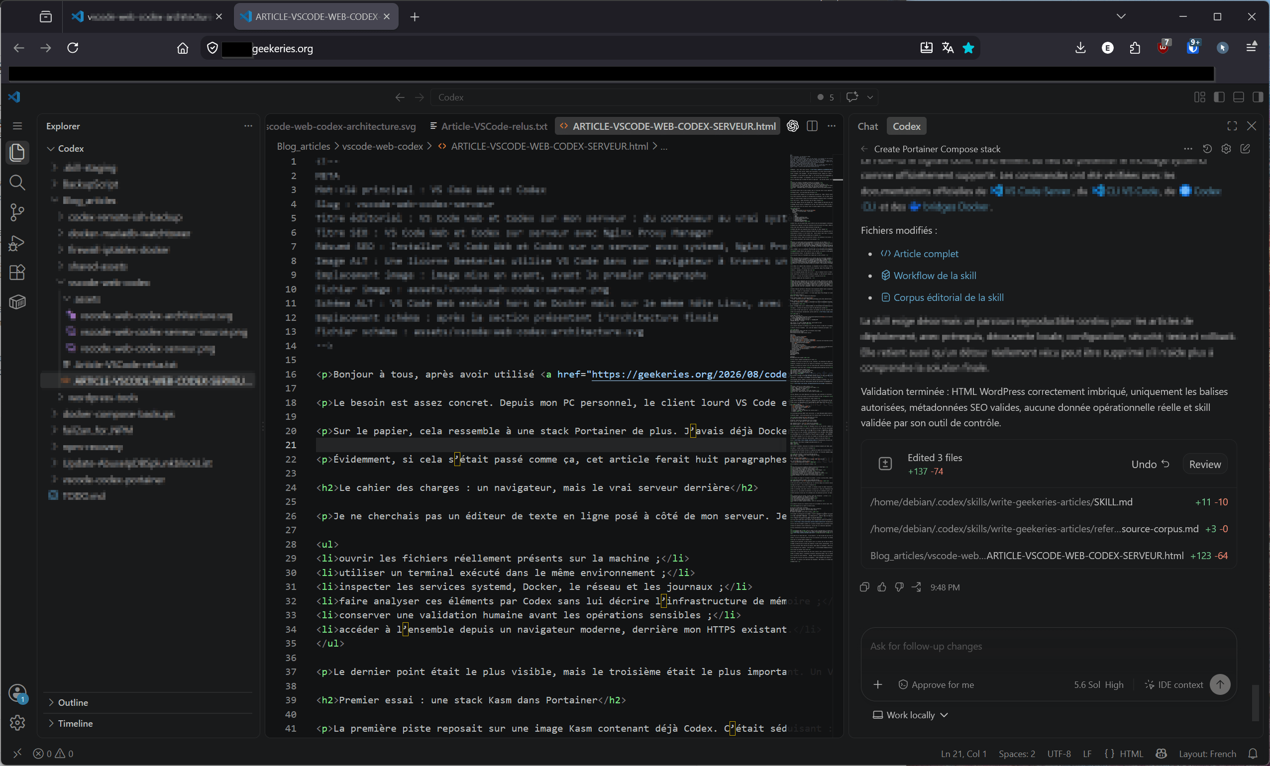
Task: Select ARTICLE-VSCODE-WEB-CODEX-SERVEUR.html editor tab
Action: coord(668,126)
